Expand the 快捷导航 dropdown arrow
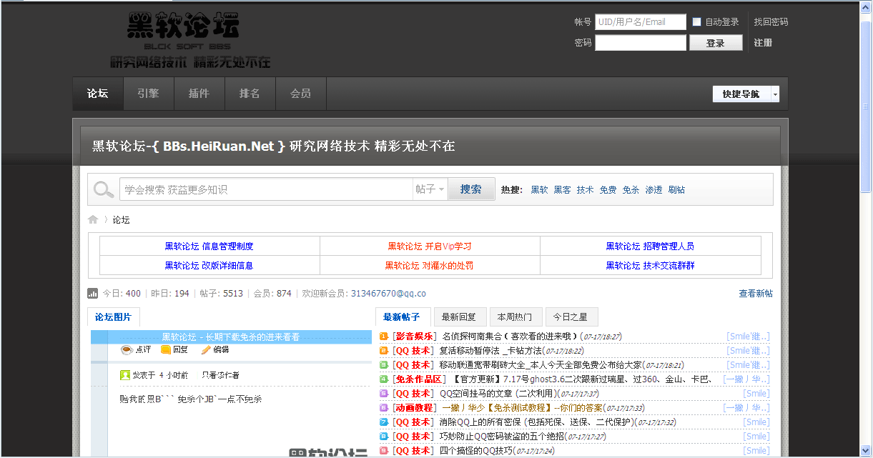Screen dimensions: 873x458 pos(775,94)
